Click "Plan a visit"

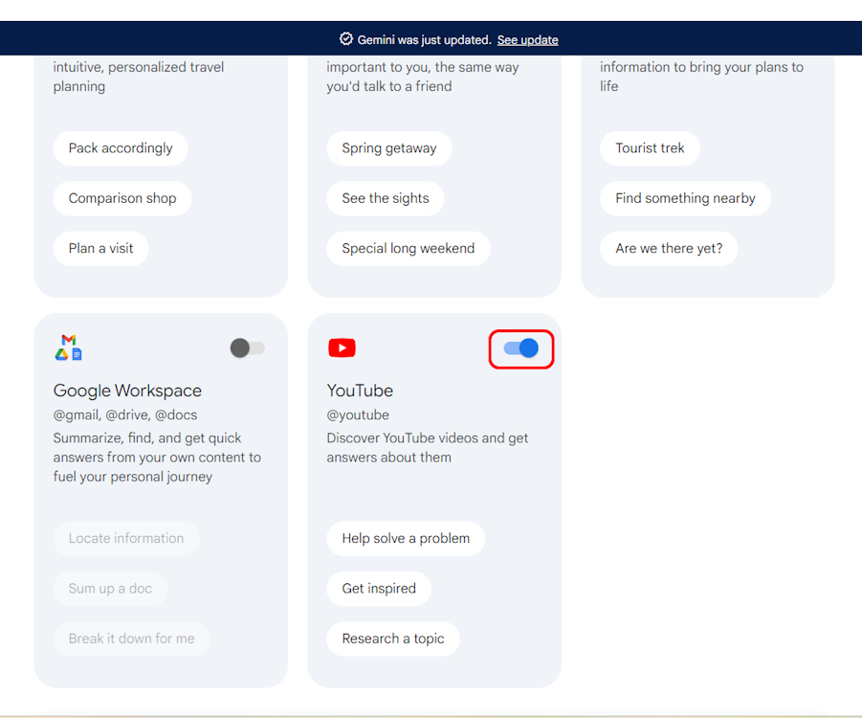pyautogui.click(x=100, y=248)
